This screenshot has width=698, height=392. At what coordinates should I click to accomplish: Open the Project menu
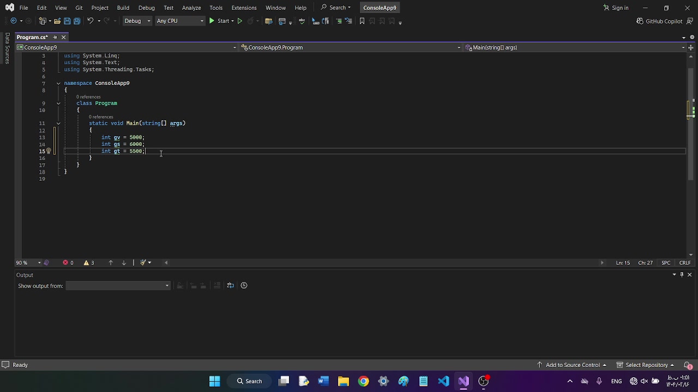(x=100, y=8)
